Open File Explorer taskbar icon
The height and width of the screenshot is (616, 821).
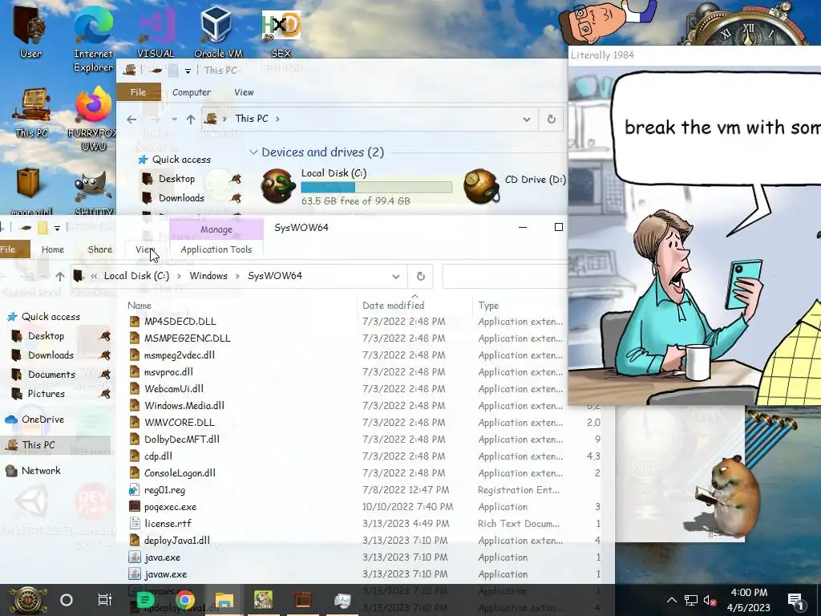[224, 600]
